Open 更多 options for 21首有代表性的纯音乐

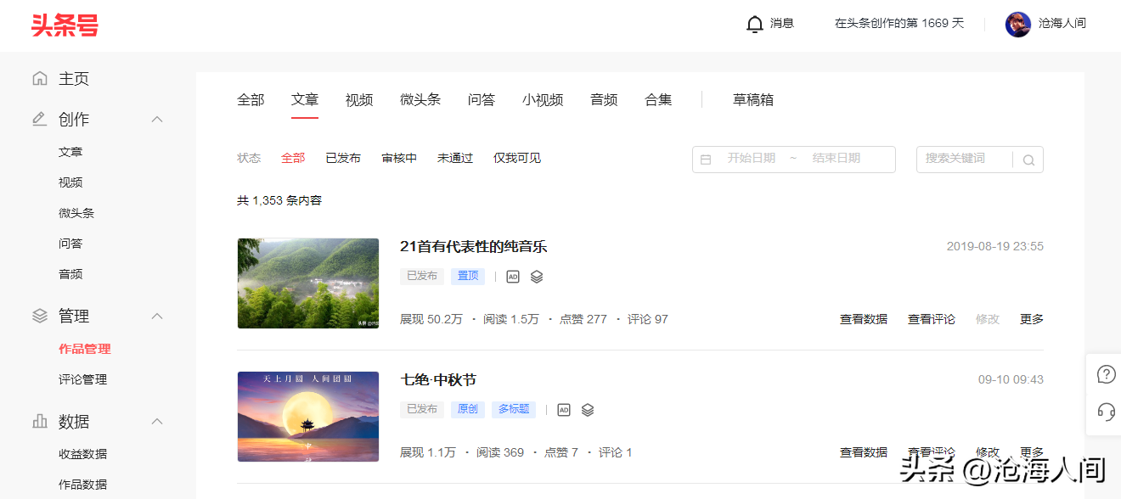click(x=1032, y=320)
